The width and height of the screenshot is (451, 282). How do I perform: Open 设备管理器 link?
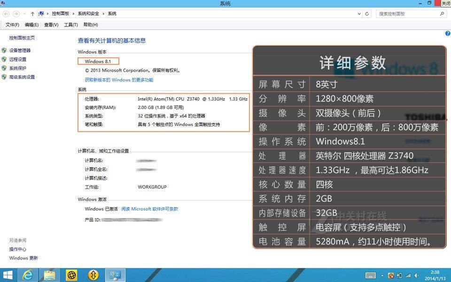tap(20, 50)
